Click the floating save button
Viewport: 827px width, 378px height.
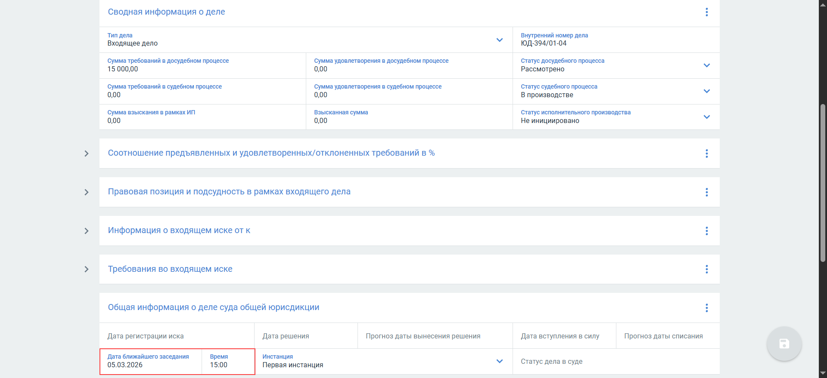784,344
